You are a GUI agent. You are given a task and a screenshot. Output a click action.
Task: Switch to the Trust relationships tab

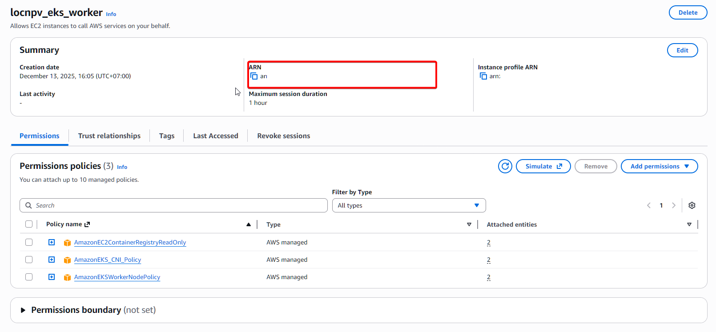109,136
